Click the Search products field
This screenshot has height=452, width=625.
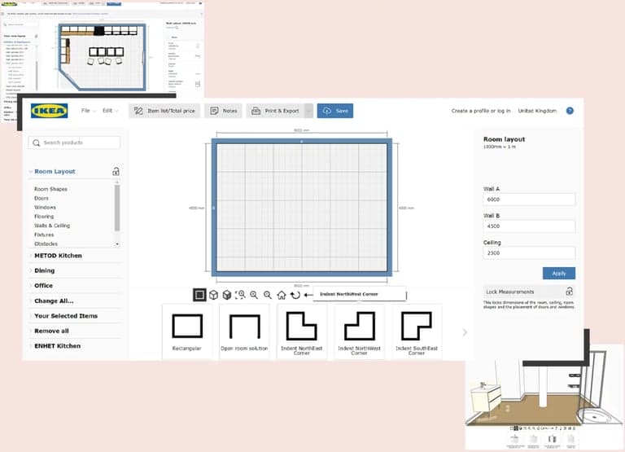click(x=74, y=143)
